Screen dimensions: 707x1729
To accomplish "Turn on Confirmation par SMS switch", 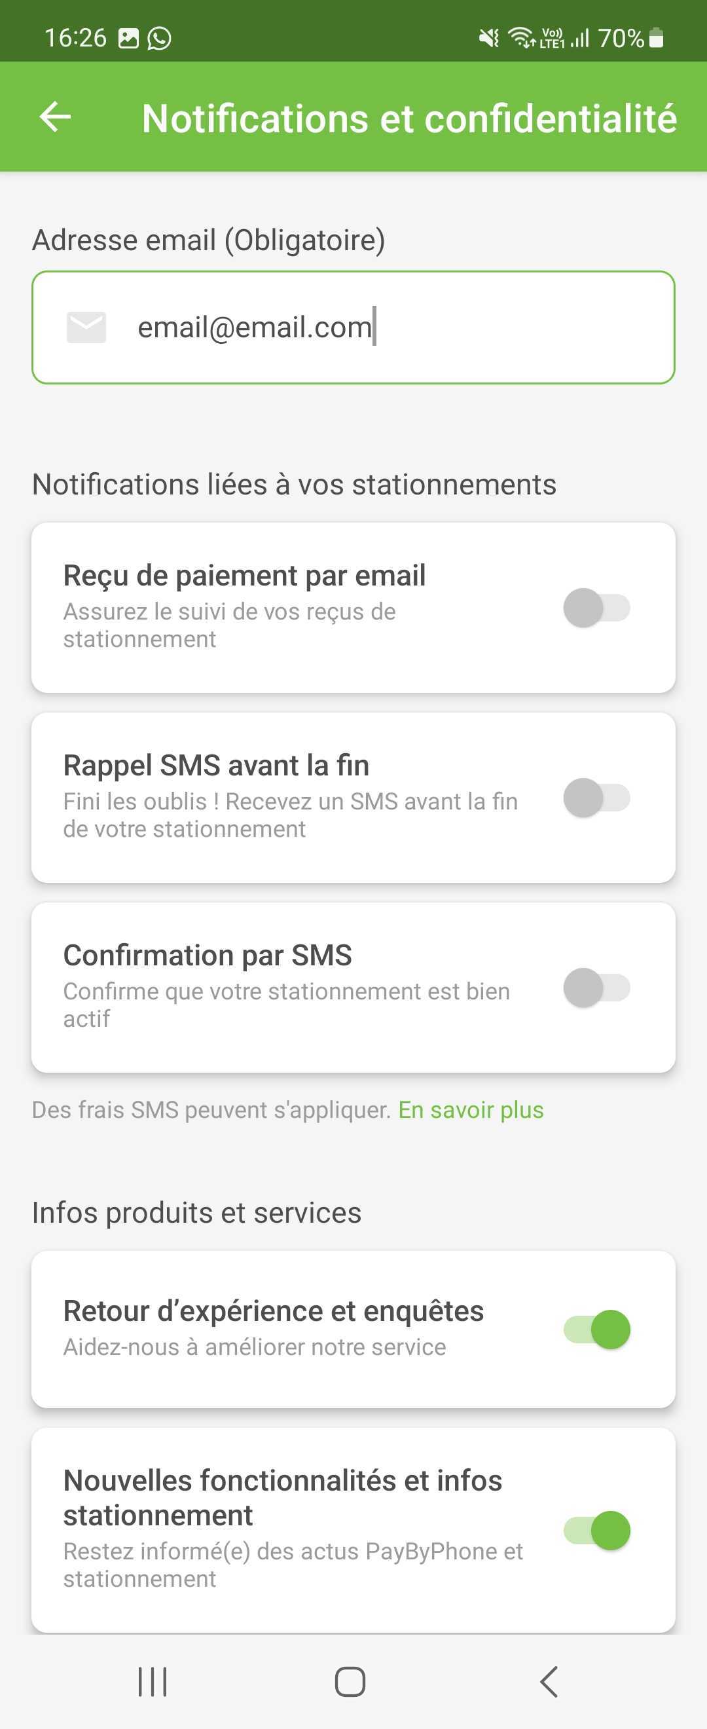I will tap(597, 988).
